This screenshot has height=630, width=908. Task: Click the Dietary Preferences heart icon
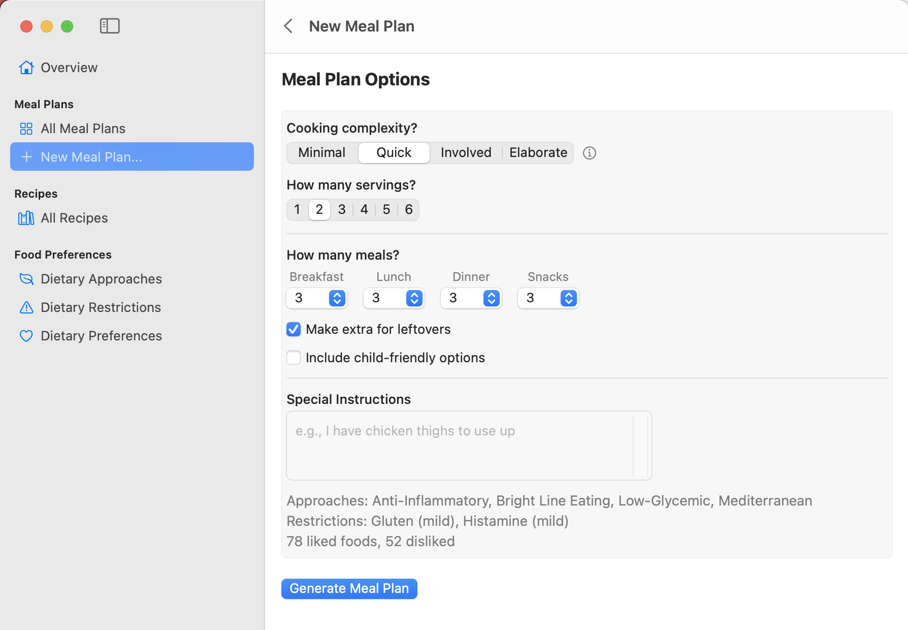click(26, 336)
